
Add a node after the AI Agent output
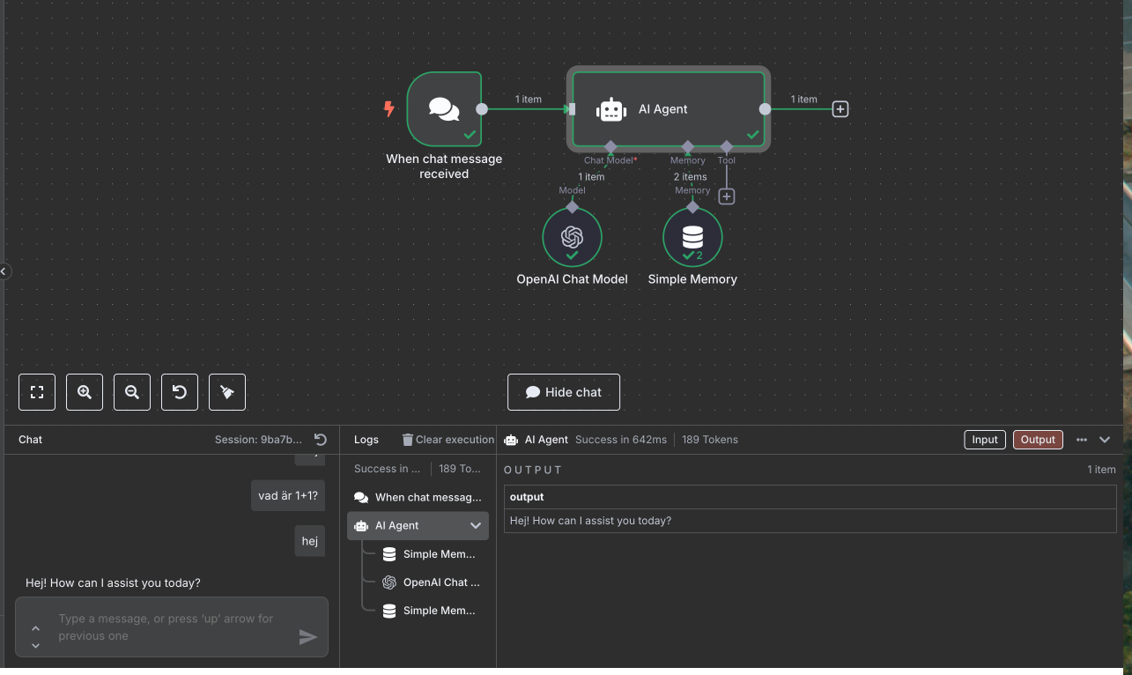click(x=840, y=109)
